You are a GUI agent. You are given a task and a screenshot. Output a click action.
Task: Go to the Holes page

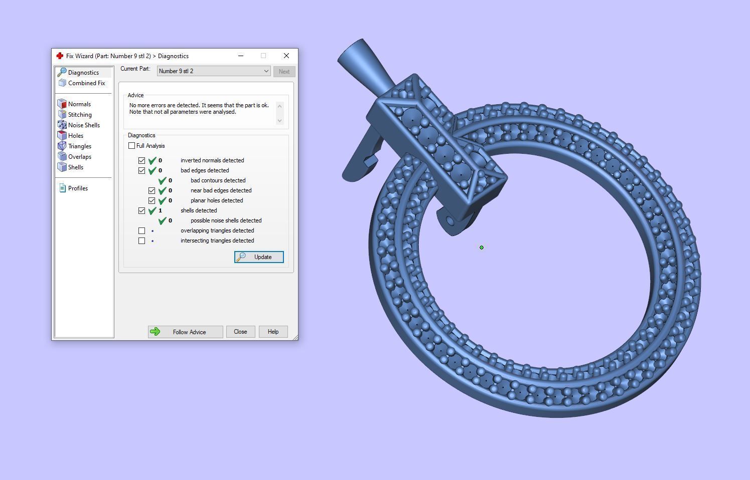point(76,136)
